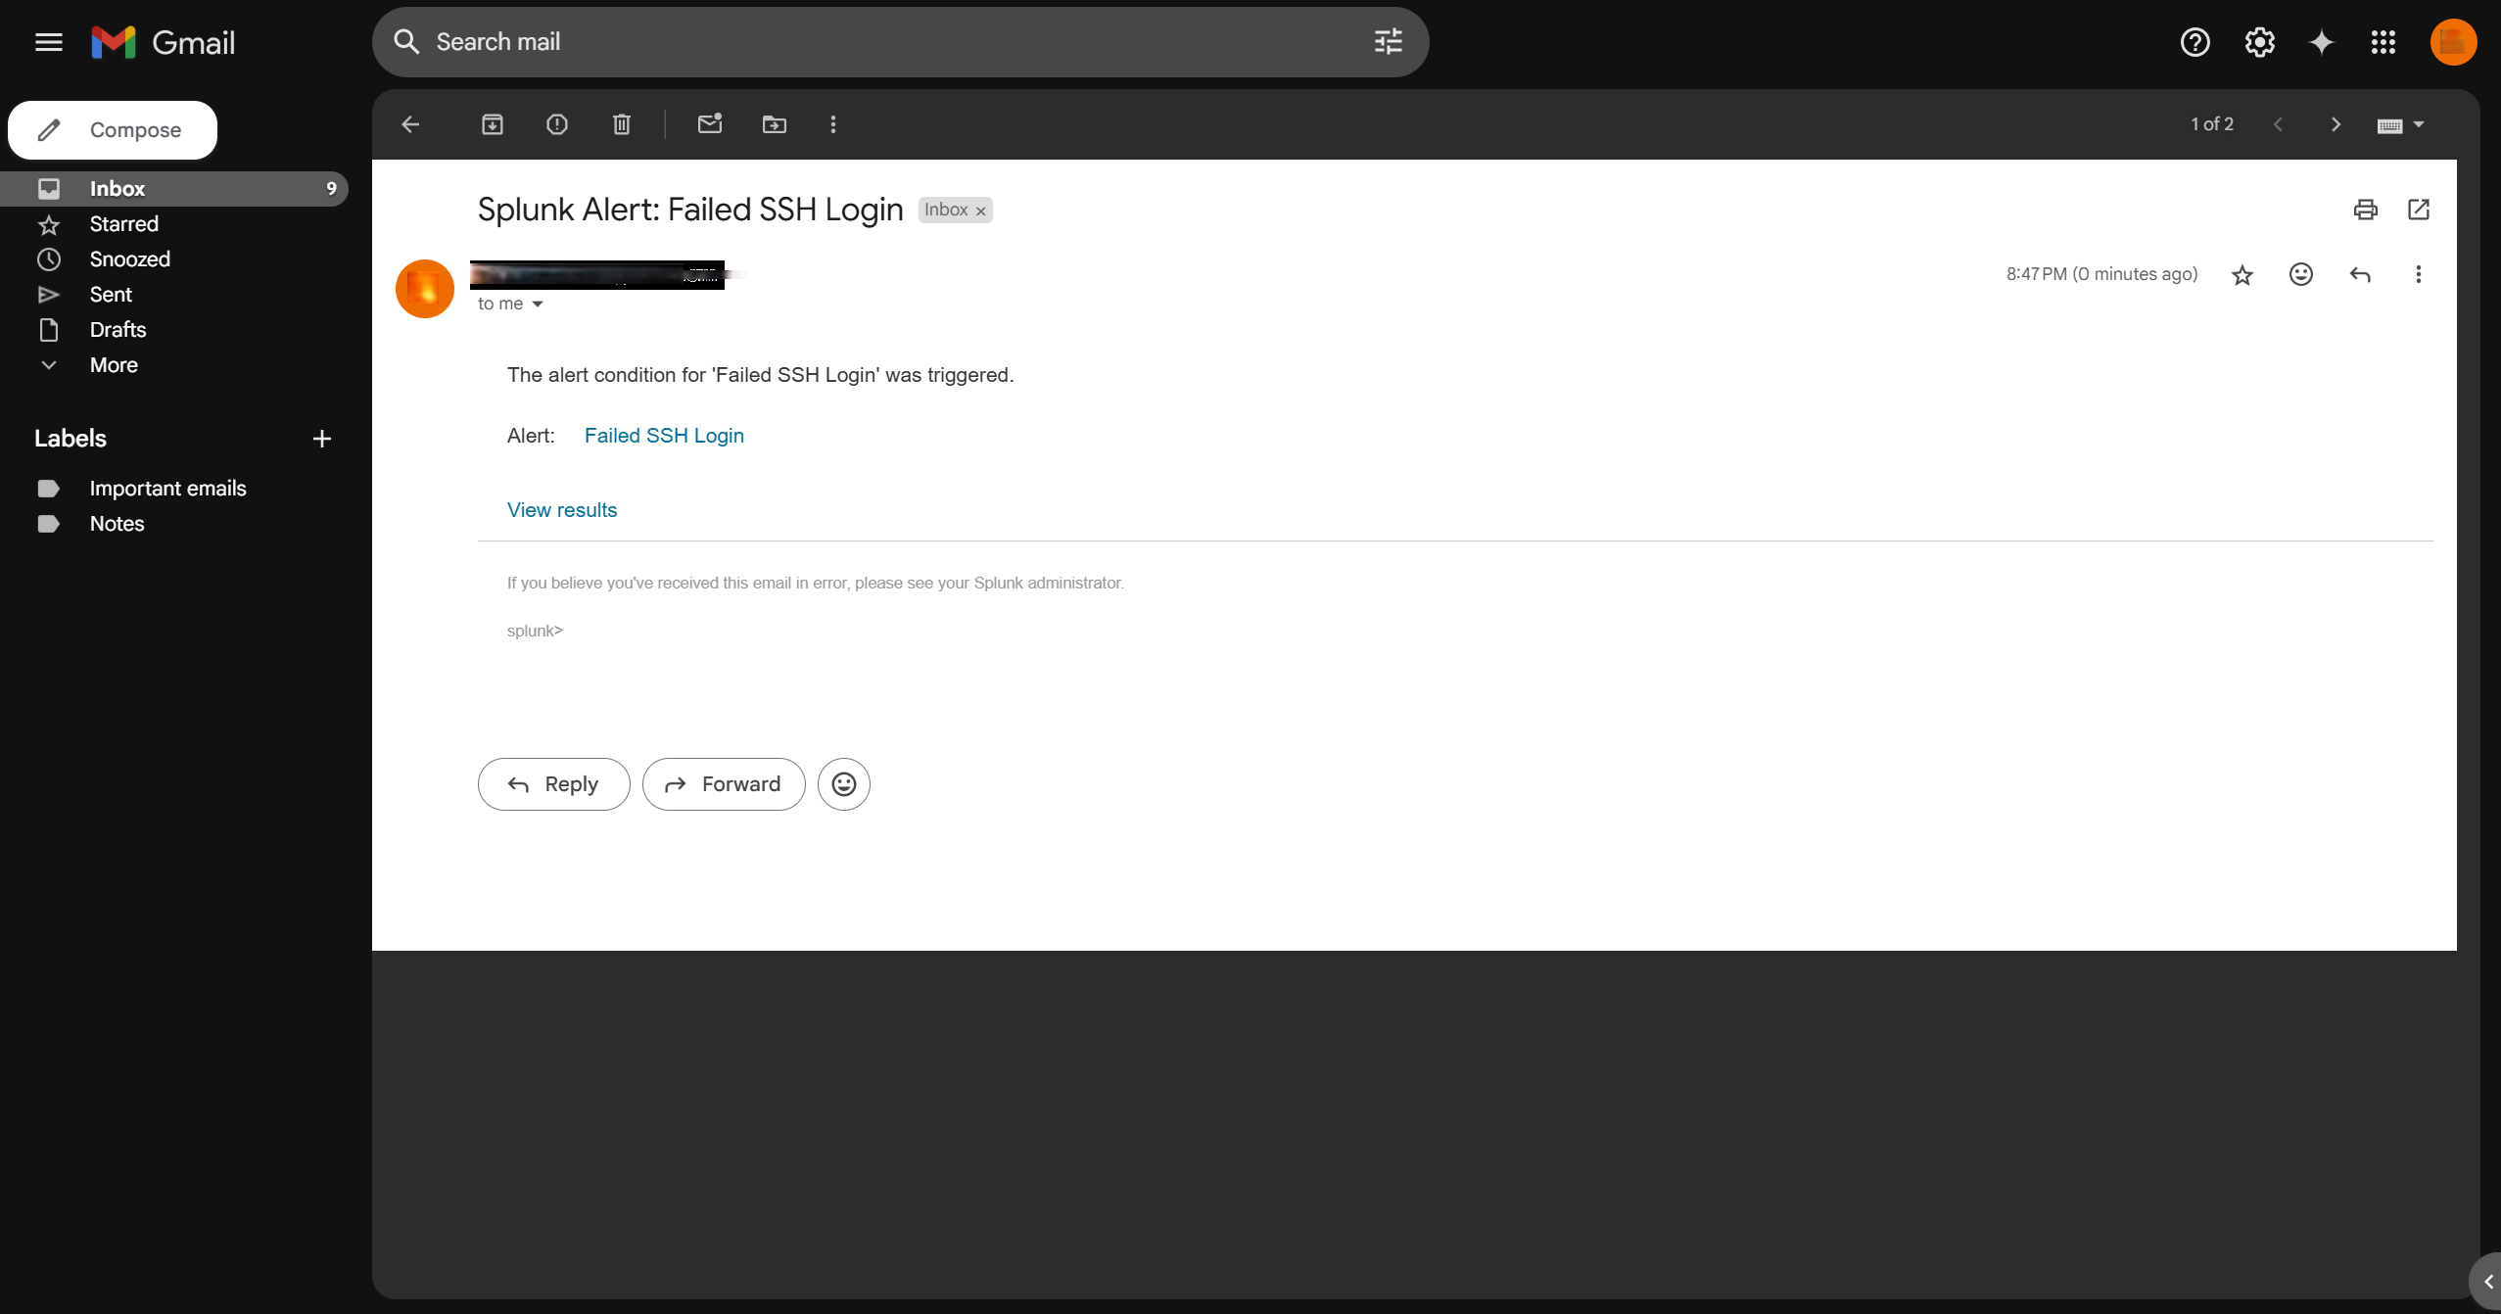Remove the Inbox label chip
This screenshot has height=1314, width=2501.
click(x=980, y=211)
